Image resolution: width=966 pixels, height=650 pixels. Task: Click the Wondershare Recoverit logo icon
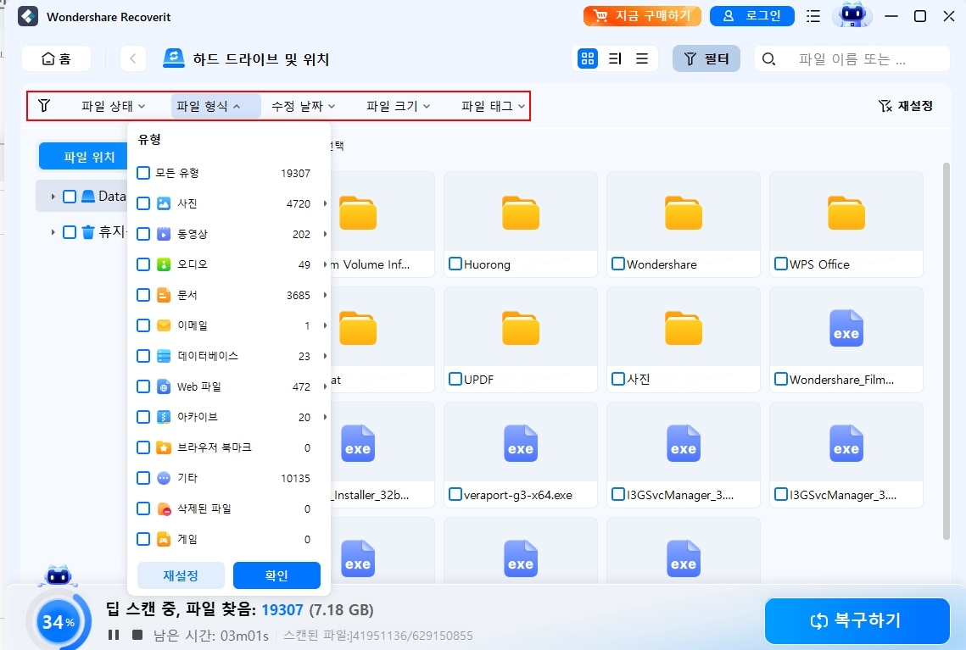pos(28,17)
